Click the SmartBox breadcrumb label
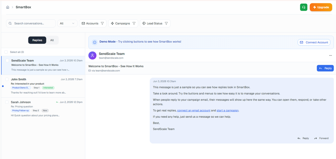The width and height of the screenshot is (336, 159). (24, 7)
